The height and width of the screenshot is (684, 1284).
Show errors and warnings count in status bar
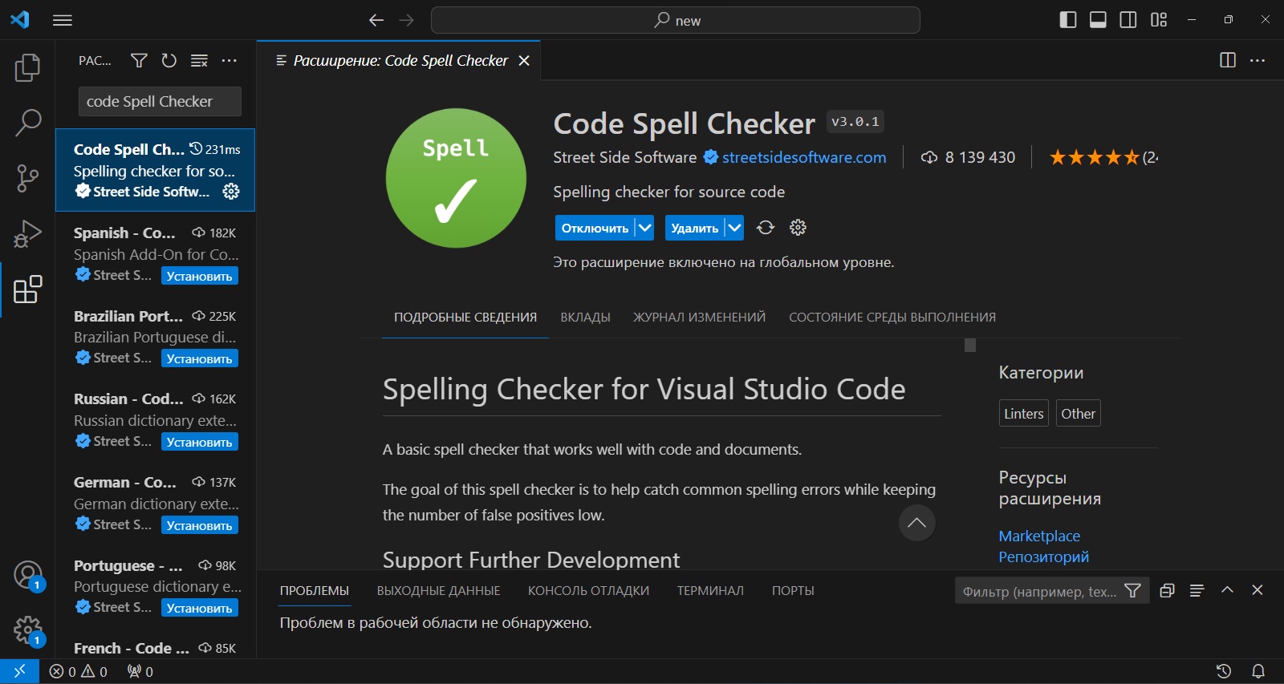coord(78,671)
